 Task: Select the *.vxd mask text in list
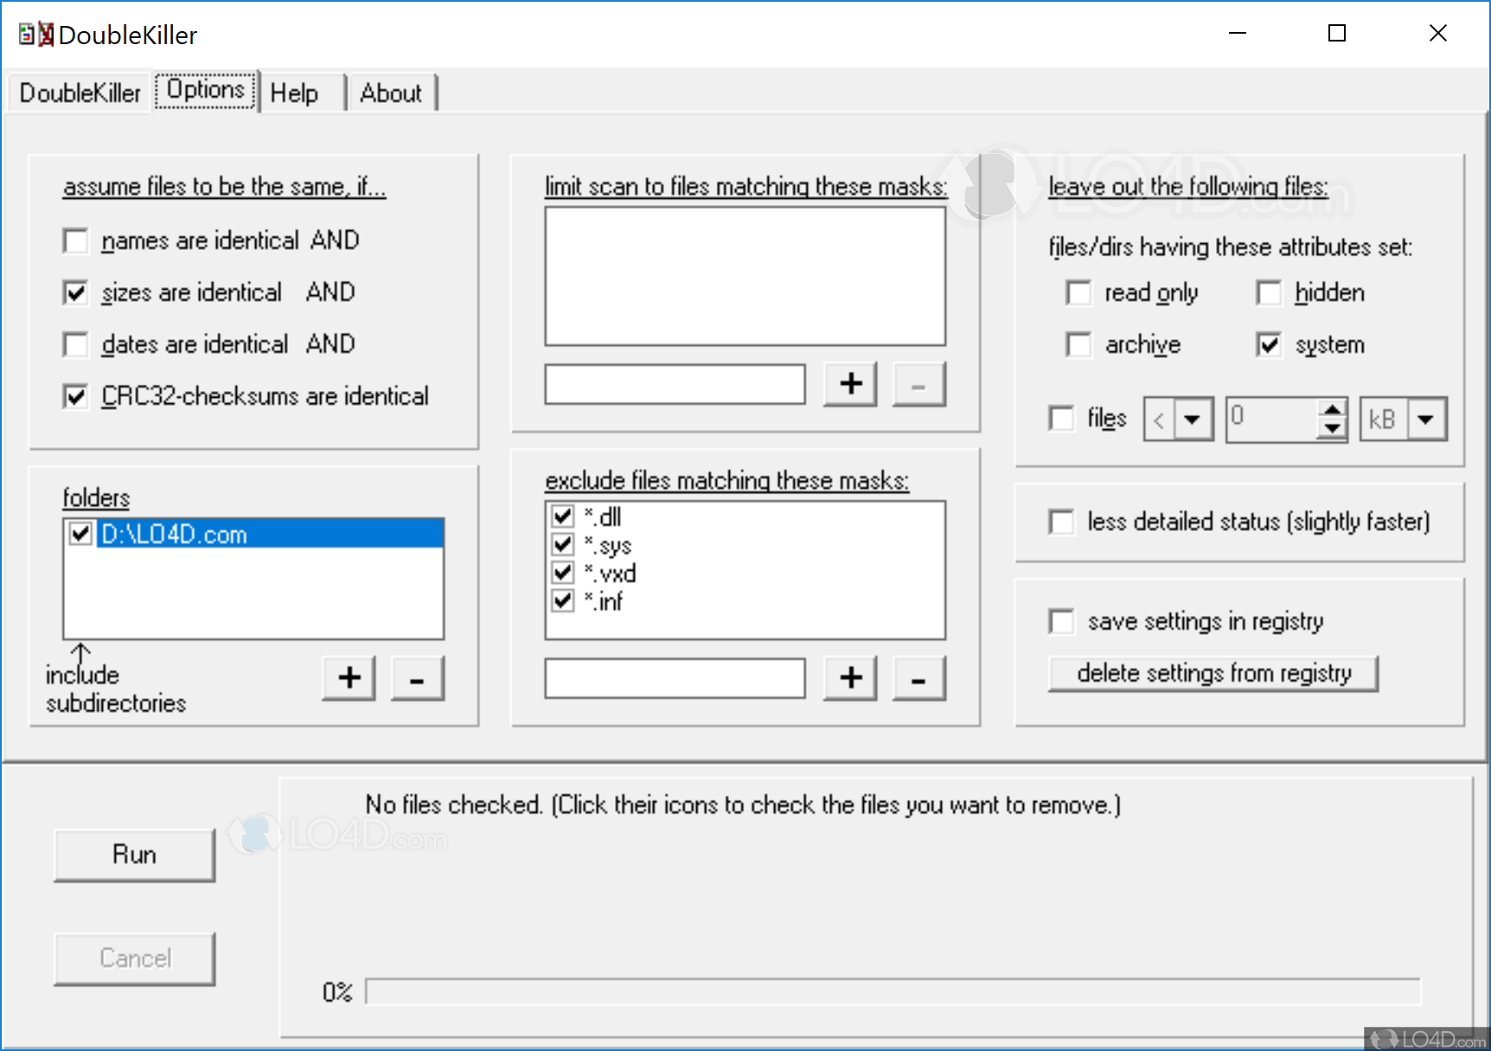[x=610, y=574]
